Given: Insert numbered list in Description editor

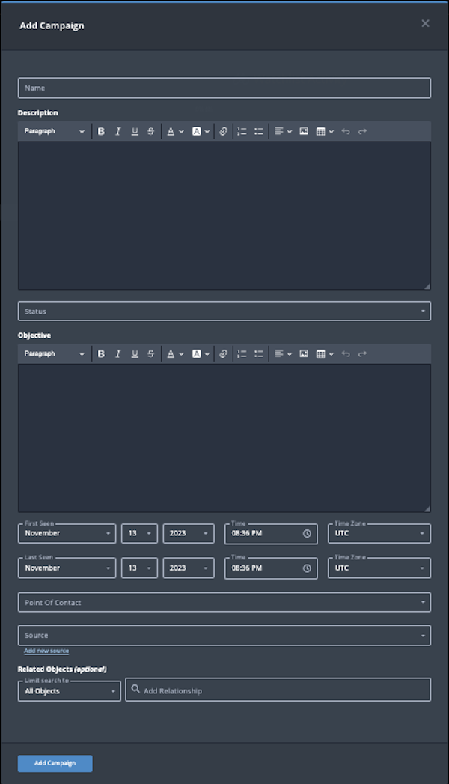Looking at the screenshot, I should (242, 131).
